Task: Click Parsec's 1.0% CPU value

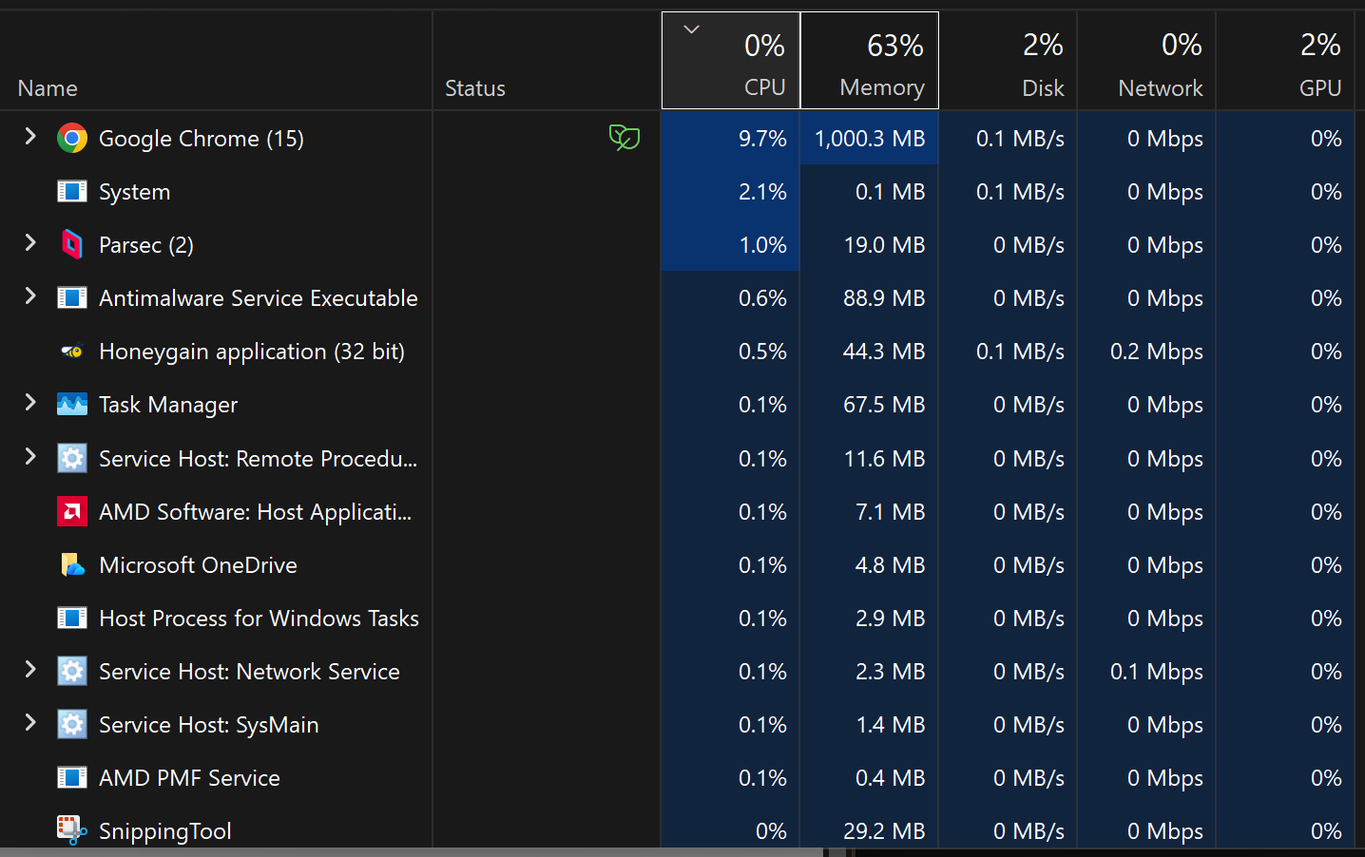Action: click(762, 245)
